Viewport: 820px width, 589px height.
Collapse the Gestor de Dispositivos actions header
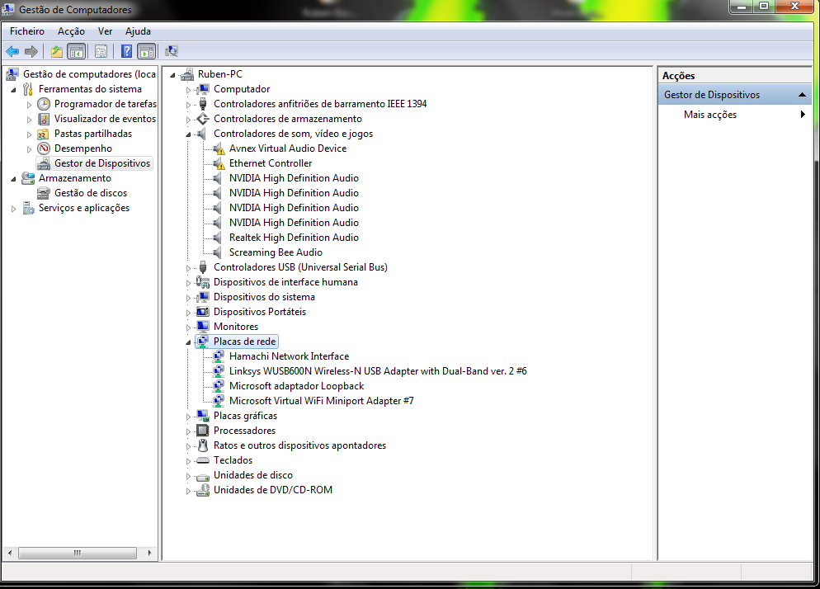(x=802, y=95)
